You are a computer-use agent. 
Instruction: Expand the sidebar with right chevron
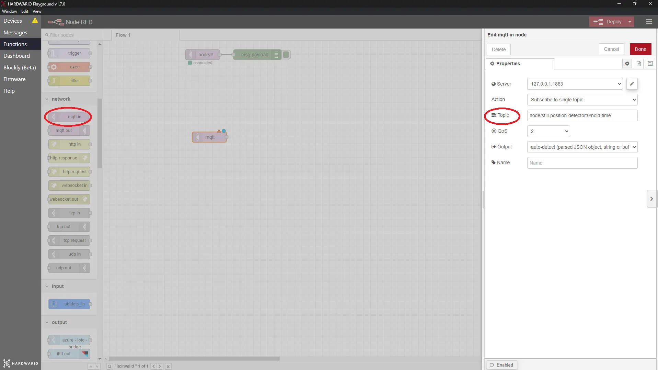[x=651, y=199]
